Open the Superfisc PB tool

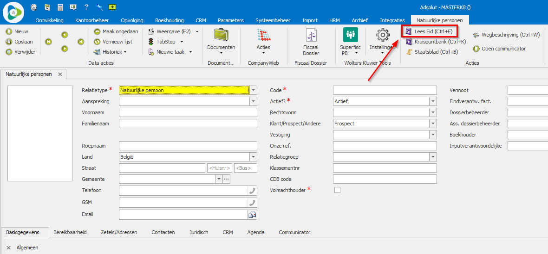tap(351, 36)
